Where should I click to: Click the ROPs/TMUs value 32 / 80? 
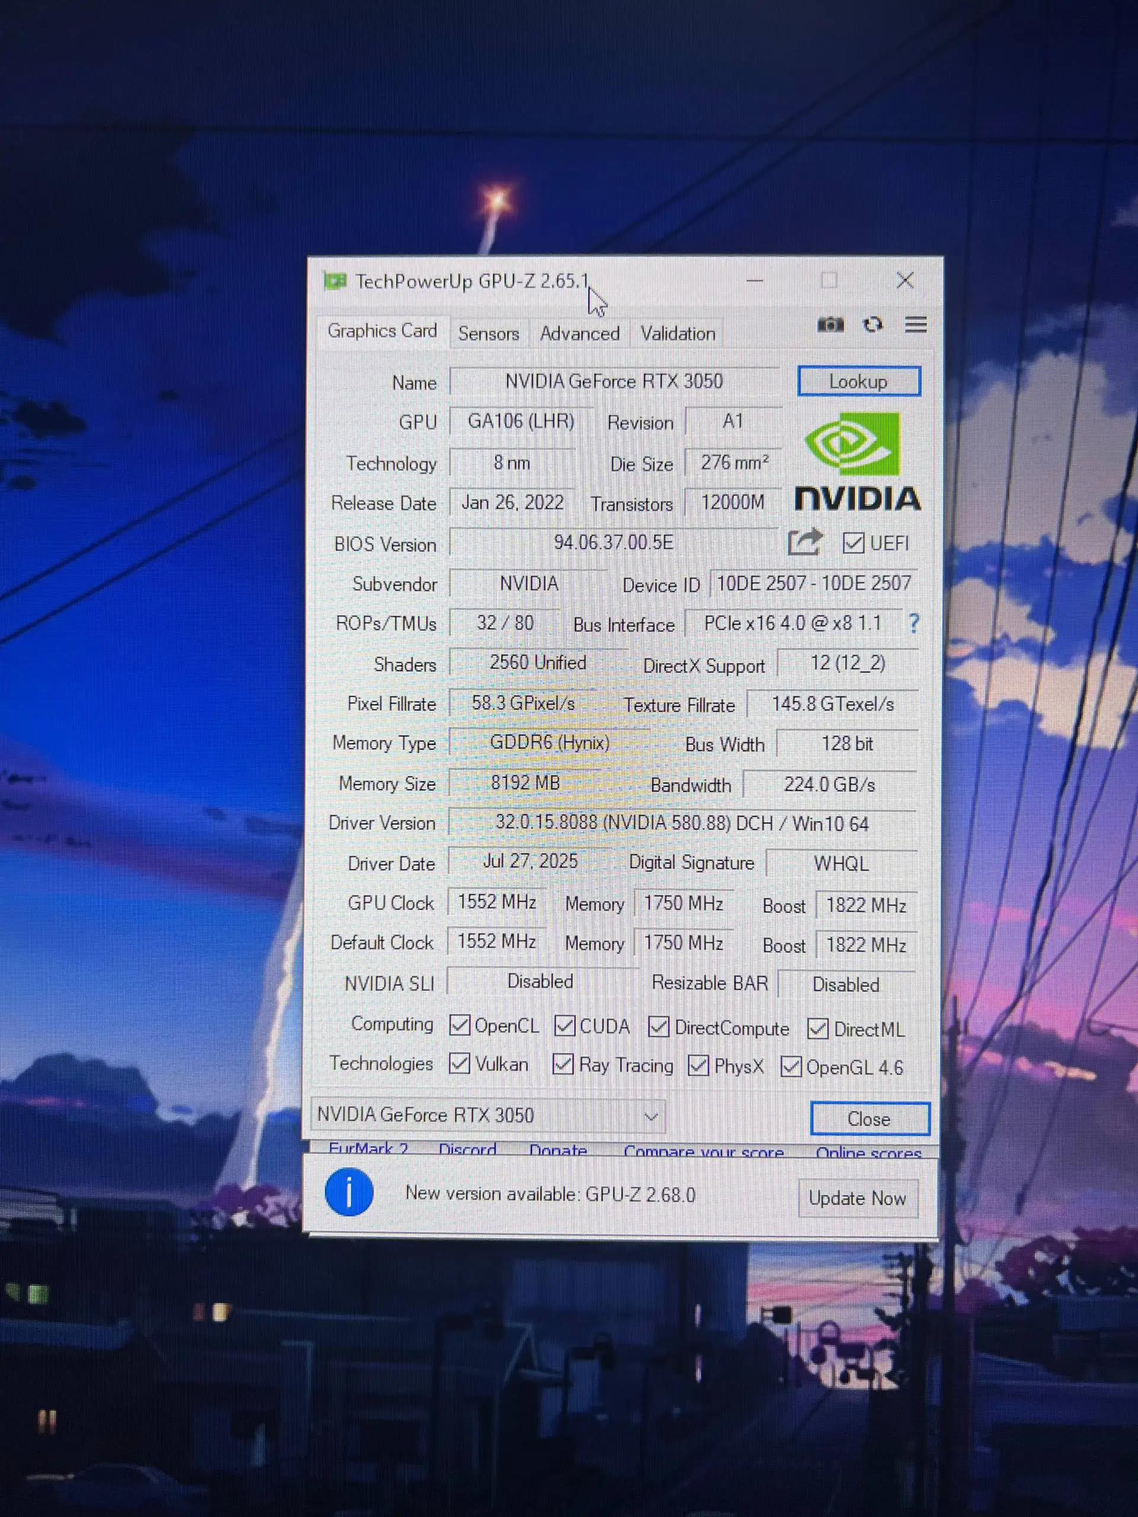505,623
